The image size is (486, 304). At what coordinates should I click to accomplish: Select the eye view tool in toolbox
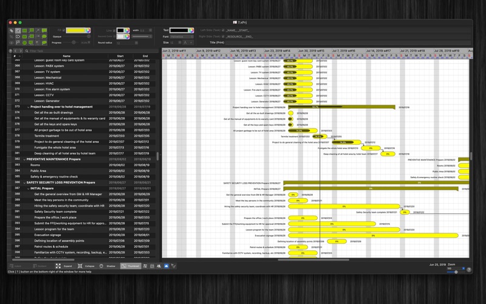coord(18,36)
